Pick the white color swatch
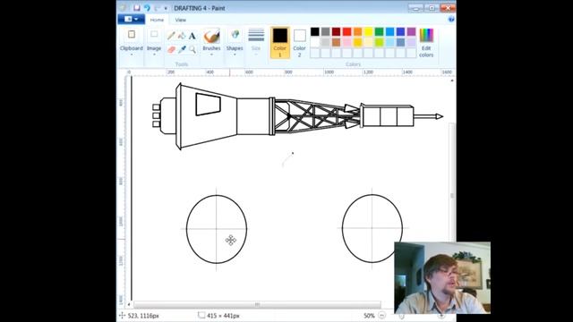Viewport: 573px width, 322px height. click(x=314, y=42)
